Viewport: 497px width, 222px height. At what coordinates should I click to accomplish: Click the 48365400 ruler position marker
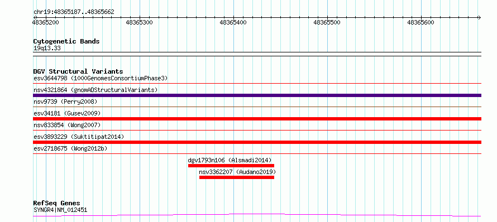pyautogui.click(x=233, y=22)
